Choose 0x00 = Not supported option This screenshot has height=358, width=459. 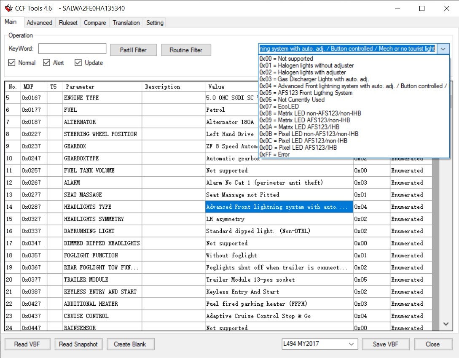coord(354,59)
